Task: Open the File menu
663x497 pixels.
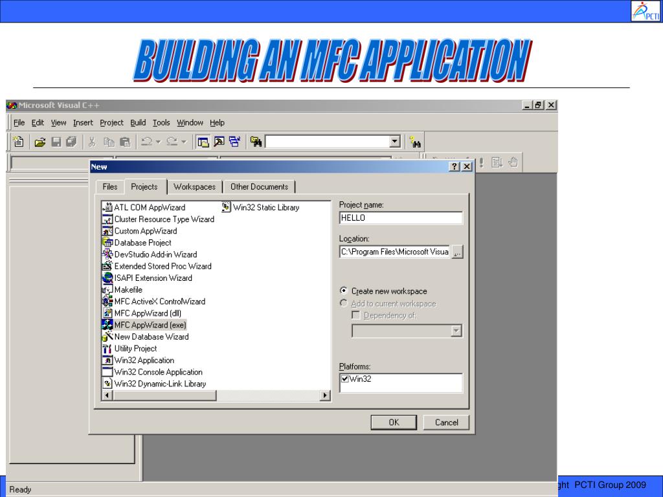Action: [19, 122]
